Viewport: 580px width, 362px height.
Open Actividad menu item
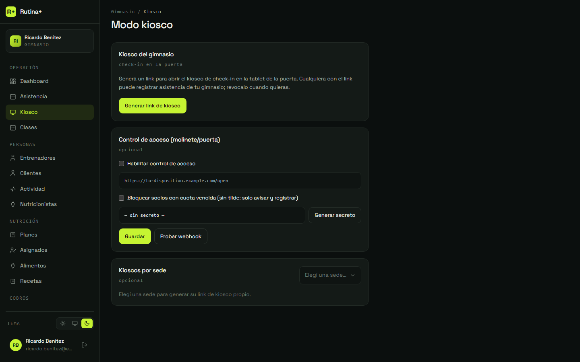point(50,189)
